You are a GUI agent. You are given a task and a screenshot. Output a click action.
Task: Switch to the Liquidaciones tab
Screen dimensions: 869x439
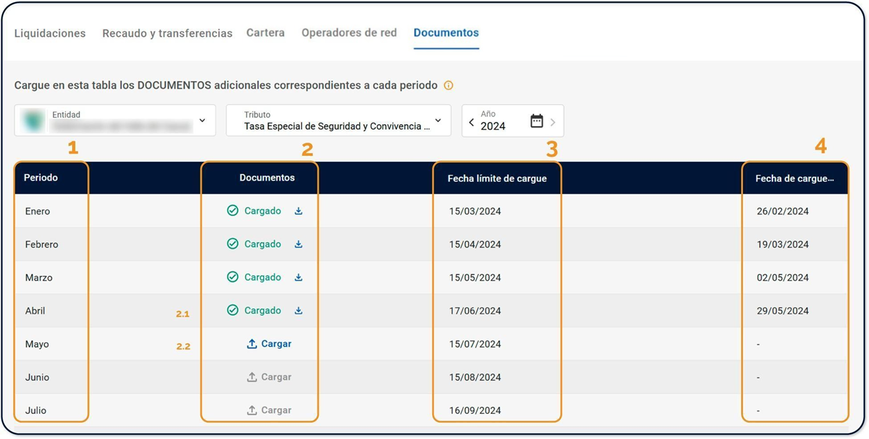tap(50, 33)
